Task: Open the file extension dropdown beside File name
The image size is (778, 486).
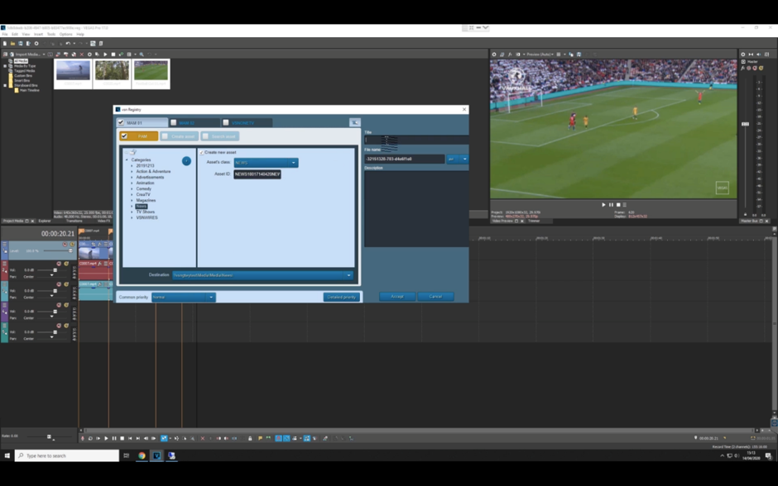Action: click(458, 159)
